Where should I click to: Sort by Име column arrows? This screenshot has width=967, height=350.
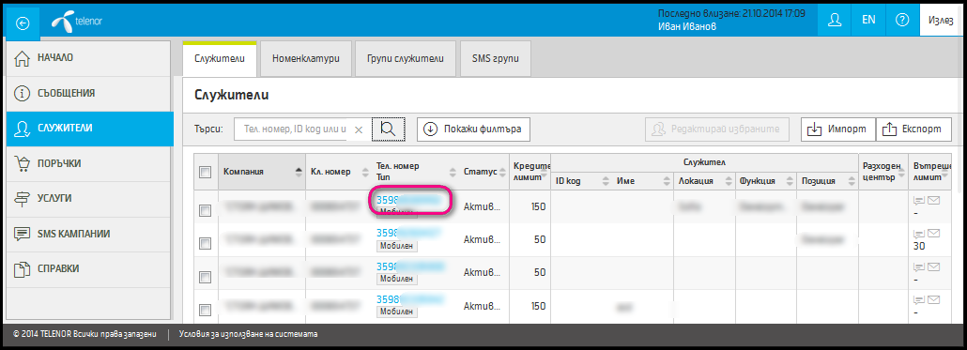coord(667,181)
